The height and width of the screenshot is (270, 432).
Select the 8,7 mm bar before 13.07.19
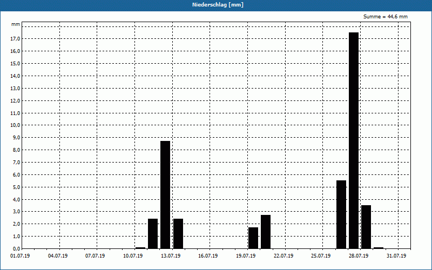point(165,195)
